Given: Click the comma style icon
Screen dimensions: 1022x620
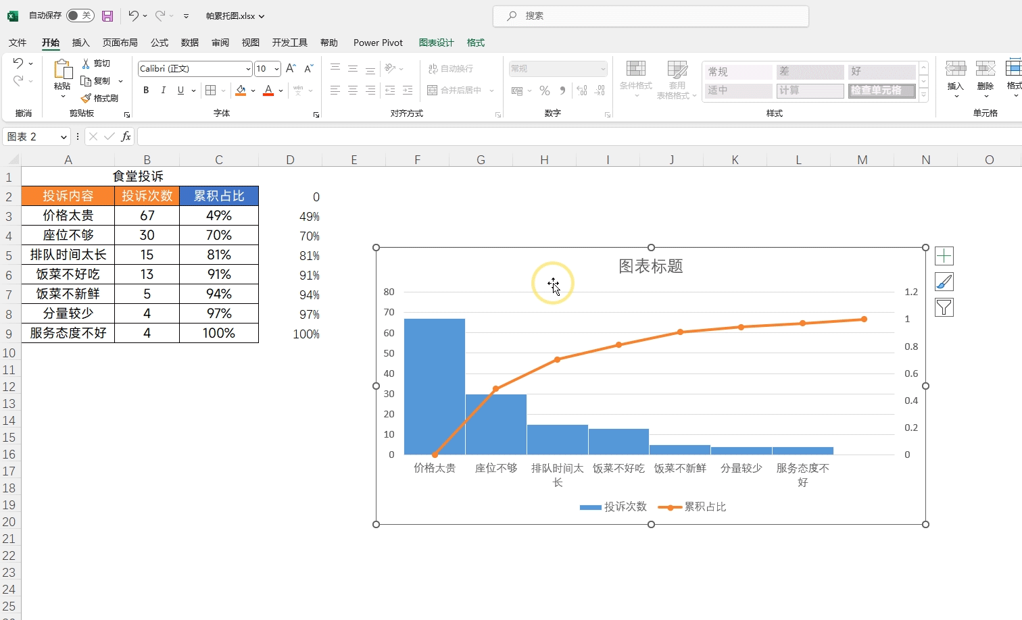Looking at the screenshot, I should coord(562,91).
